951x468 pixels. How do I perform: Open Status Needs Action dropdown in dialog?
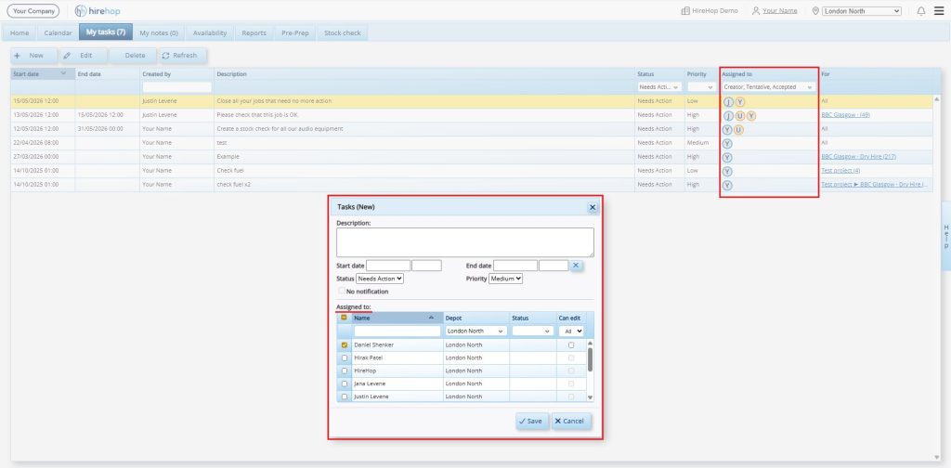tap(380, 279)
